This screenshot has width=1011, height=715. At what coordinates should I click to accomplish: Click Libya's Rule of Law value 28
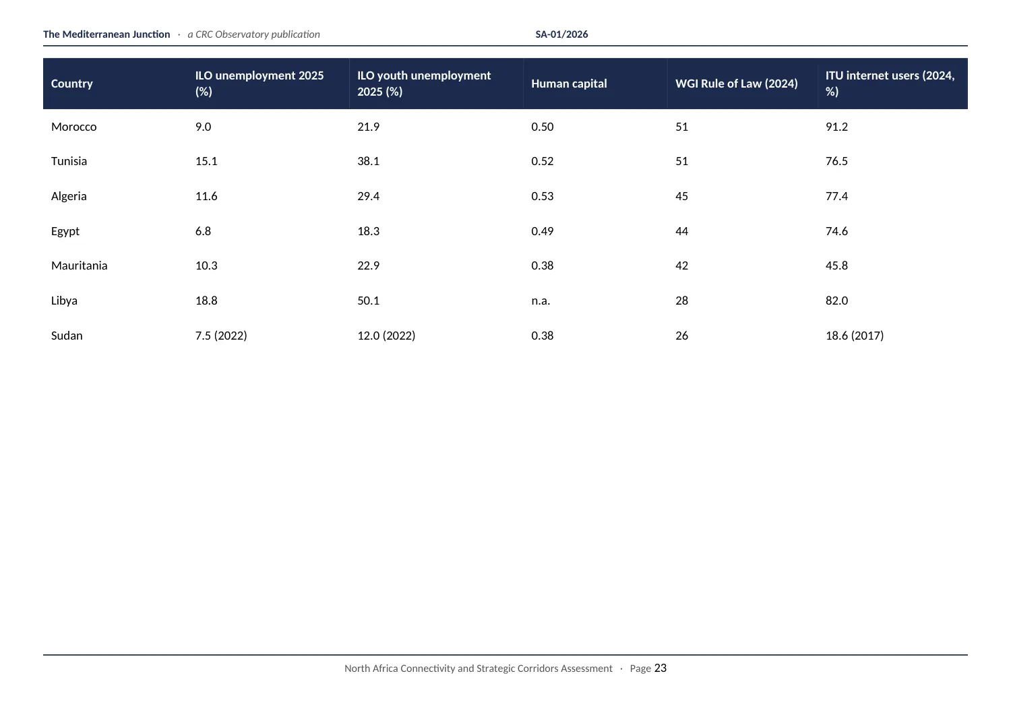pyautogui.click(x=681, y=301)
